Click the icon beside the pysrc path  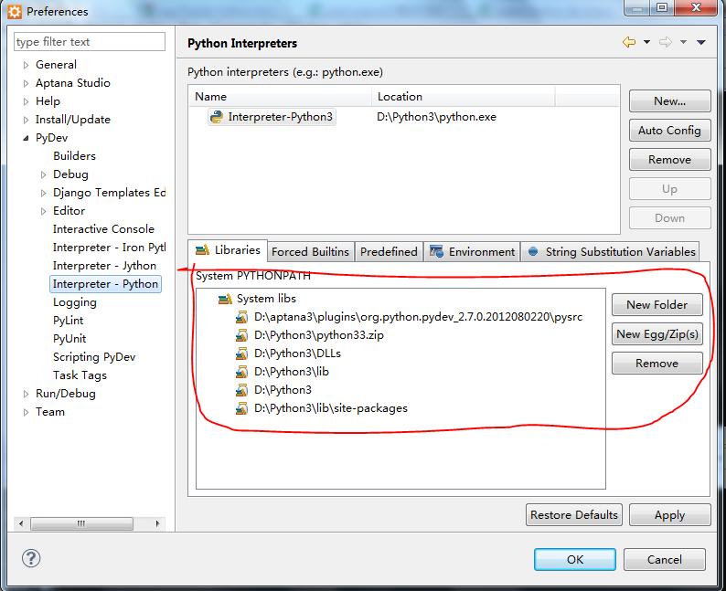point(241,317)
